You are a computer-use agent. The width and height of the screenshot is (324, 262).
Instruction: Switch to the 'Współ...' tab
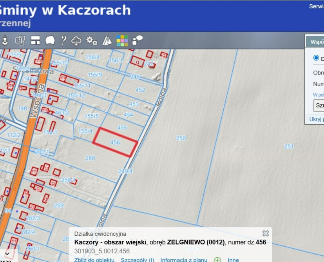coord(317,42)
